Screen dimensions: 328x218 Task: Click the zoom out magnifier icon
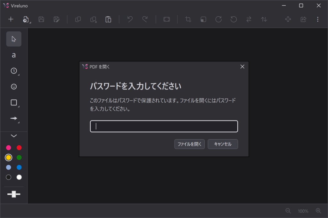pos(288,211)
